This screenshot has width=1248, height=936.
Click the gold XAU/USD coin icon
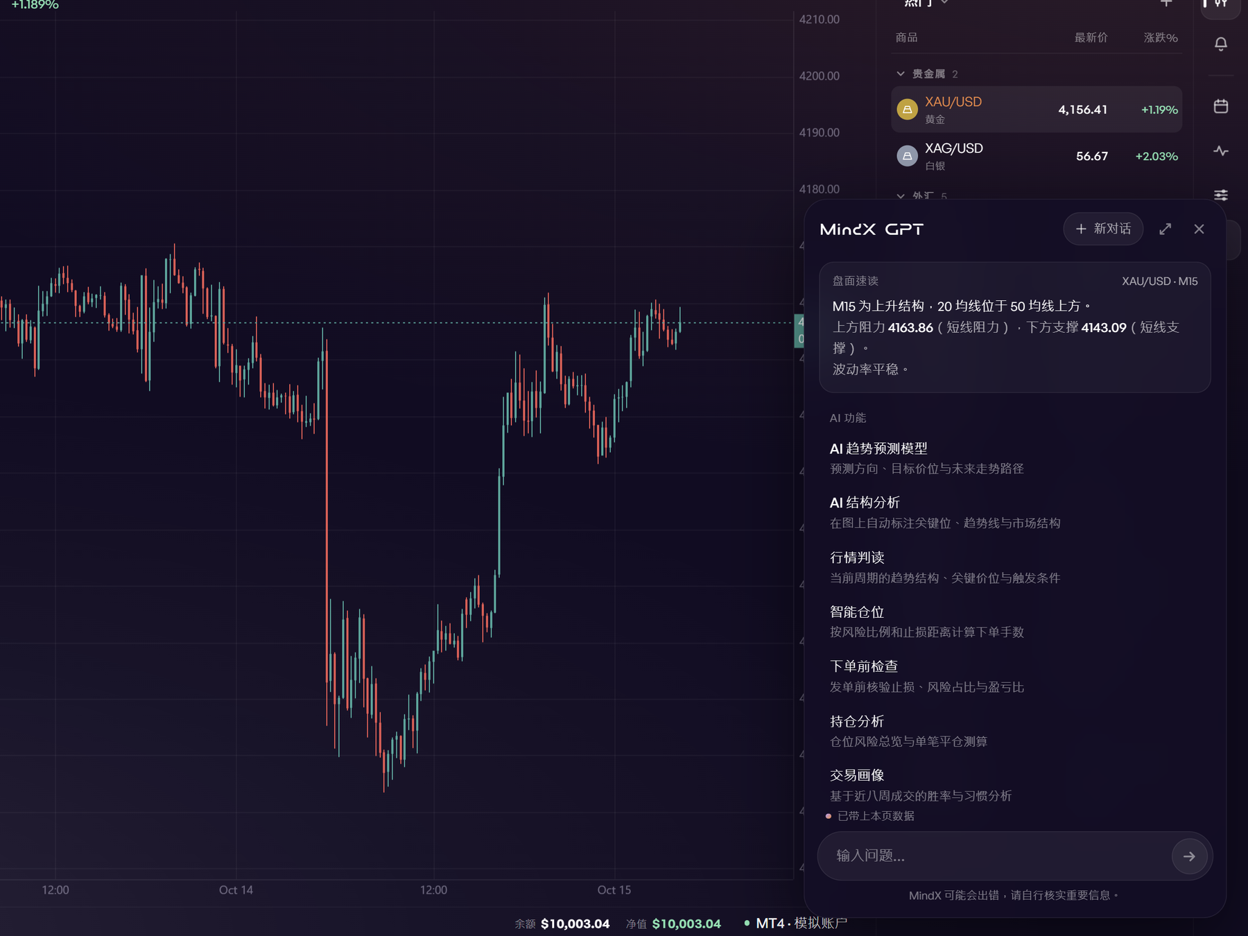(x=907, y=110)
